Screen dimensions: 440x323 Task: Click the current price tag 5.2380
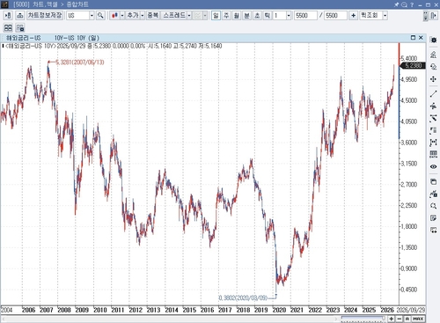[413, 65]
